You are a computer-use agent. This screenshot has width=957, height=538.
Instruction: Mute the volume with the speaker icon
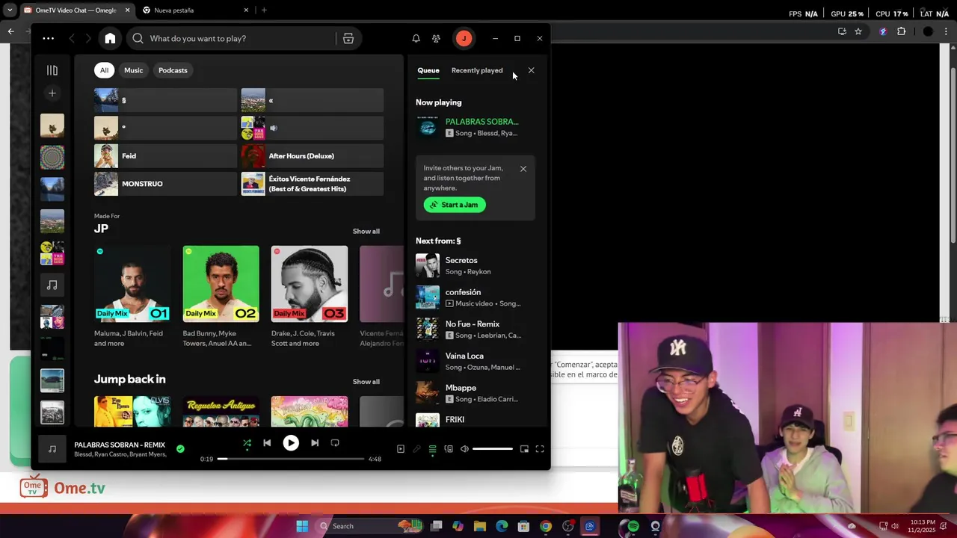(x=464, y=449)
